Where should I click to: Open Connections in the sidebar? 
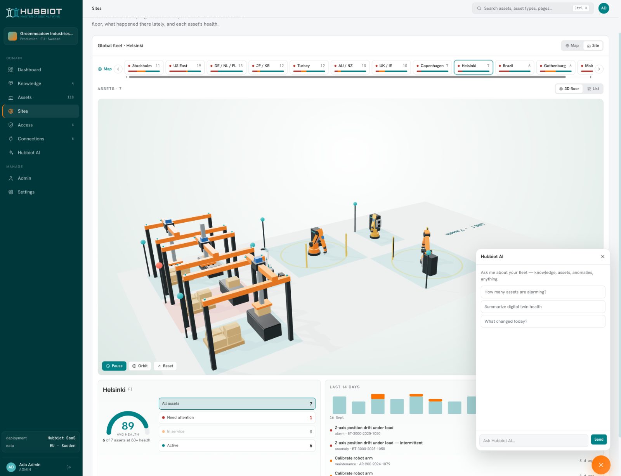(x=41, y=139)
